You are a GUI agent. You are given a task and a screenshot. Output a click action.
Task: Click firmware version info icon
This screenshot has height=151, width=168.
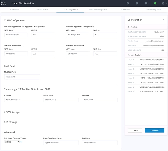pos(21,142)
